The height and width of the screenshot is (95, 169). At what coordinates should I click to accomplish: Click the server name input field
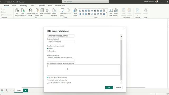click(60, 36)
